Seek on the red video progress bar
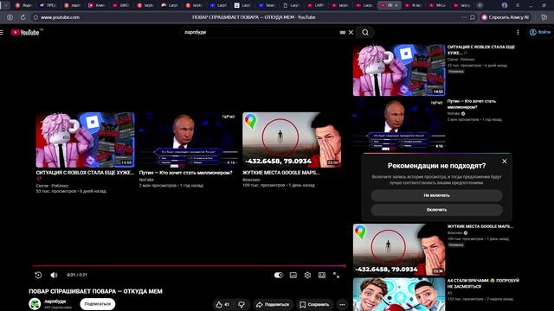554x311 pixels. coord(189,265)
